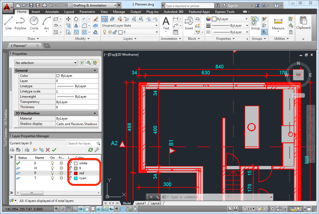319x214 pixels.
Task: Click the TOP face of ViewCube
Action: coord(298,75)
